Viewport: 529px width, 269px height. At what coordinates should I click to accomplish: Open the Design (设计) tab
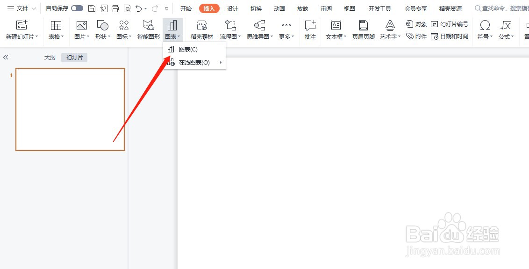click(232, 8)
